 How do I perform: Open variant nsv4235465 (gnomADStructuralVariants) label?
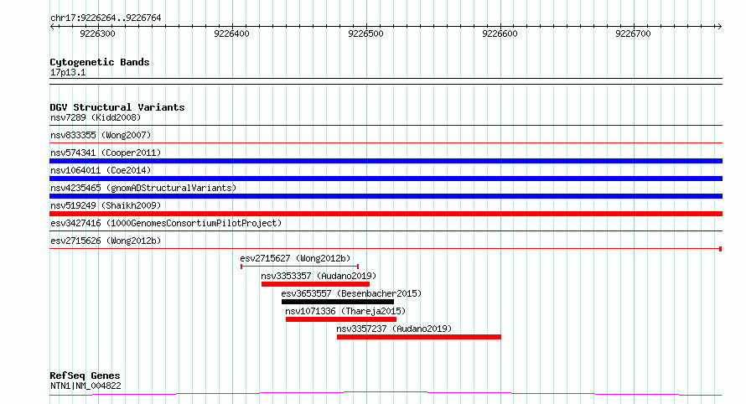(143, 188)
